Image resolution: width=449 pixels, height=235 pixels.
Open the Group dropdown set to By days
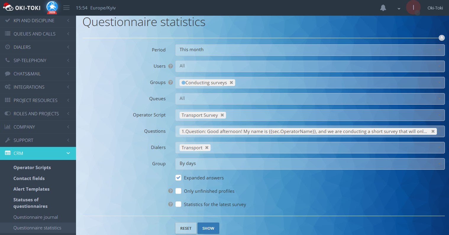pos(310,164)
